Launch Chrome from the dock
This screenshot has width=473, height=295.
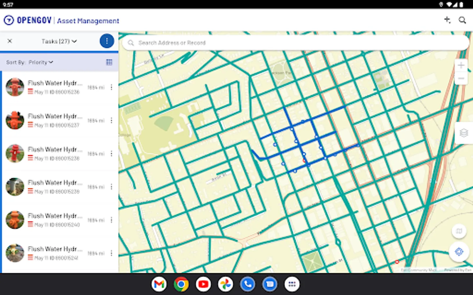181,284
